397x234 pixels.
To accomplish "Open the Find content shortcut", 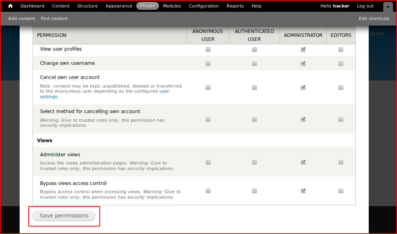I will [x=54, y=18].
